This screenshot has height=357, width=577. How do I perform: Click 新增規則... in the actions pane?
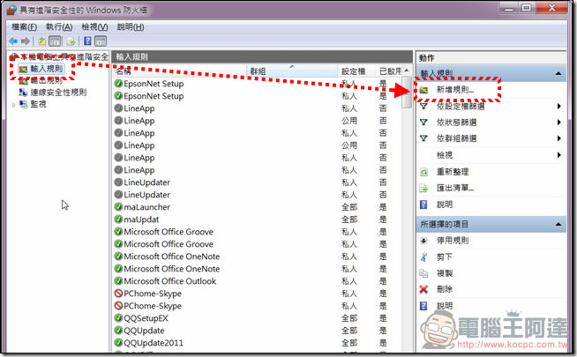pyautogui.click(x=455, y=89)
